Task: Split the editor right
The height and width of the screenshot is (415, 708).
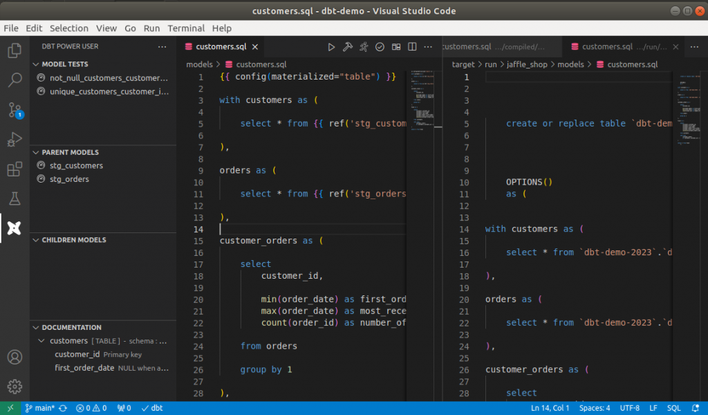Action: pyautogui.click(x=412, y=47)
